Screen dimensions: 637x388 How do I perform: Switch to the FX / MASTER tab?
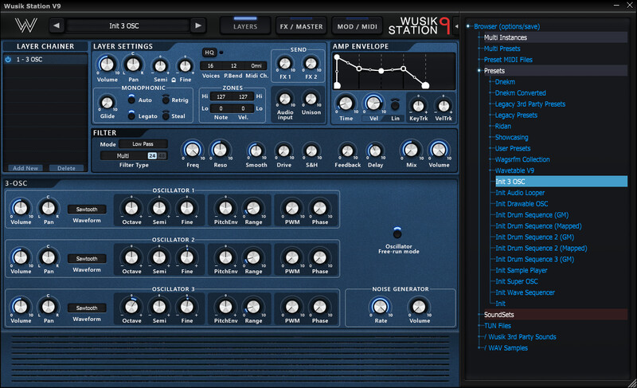coord(302,26)
